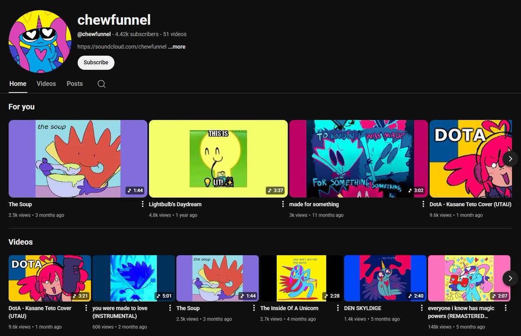Open options menu for you were made to love
Image resolution: width=521 pixels, height=336 pixels.
(x=170, y=308)
